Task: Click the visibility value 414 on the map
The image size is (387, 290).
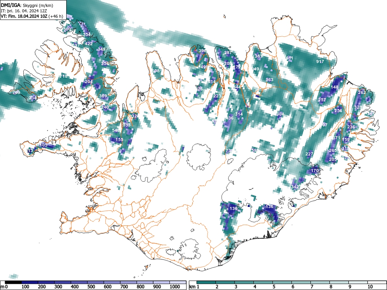Action: (x=212, y=82)
